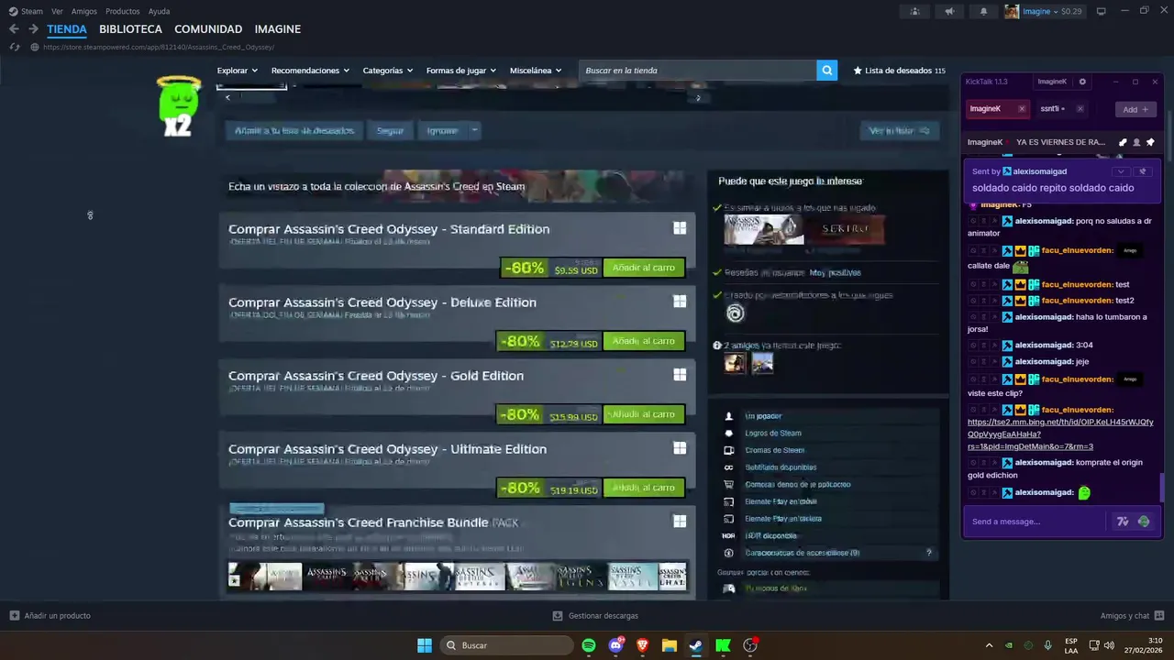The height and width of the screenshot is (660, 1174).
Task: Open Kick app from the taskbar
Action: (723, 645)
